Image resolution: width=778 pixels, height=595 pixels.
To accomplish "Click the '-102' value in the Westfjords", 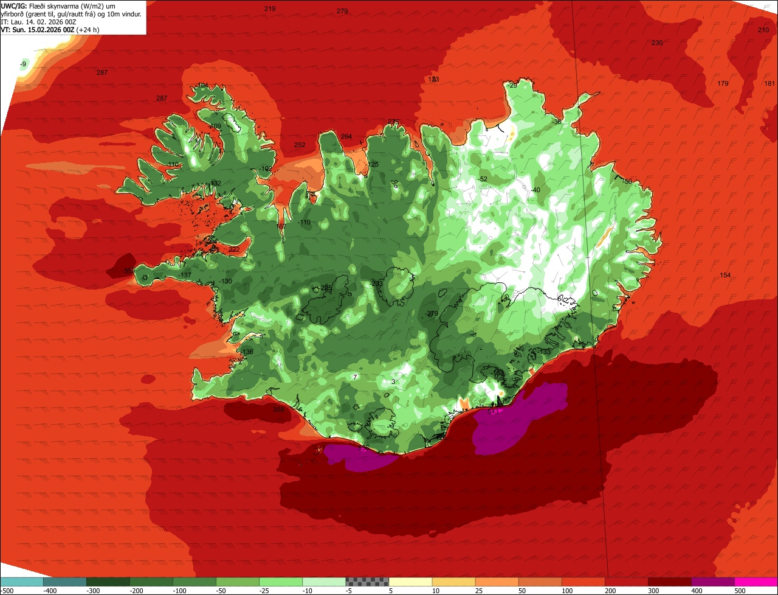I will coord(265,169).
